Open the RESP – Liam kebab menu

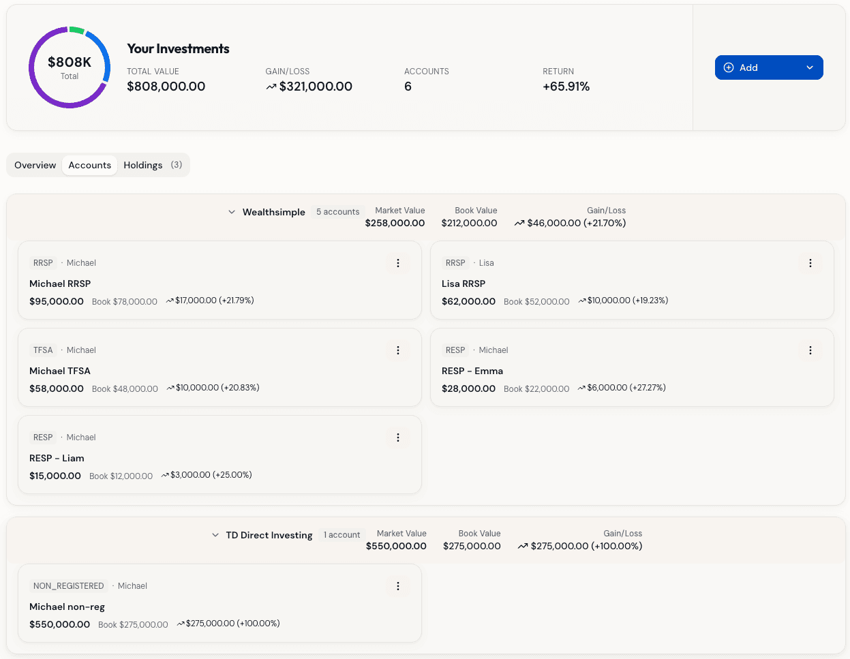397,438
